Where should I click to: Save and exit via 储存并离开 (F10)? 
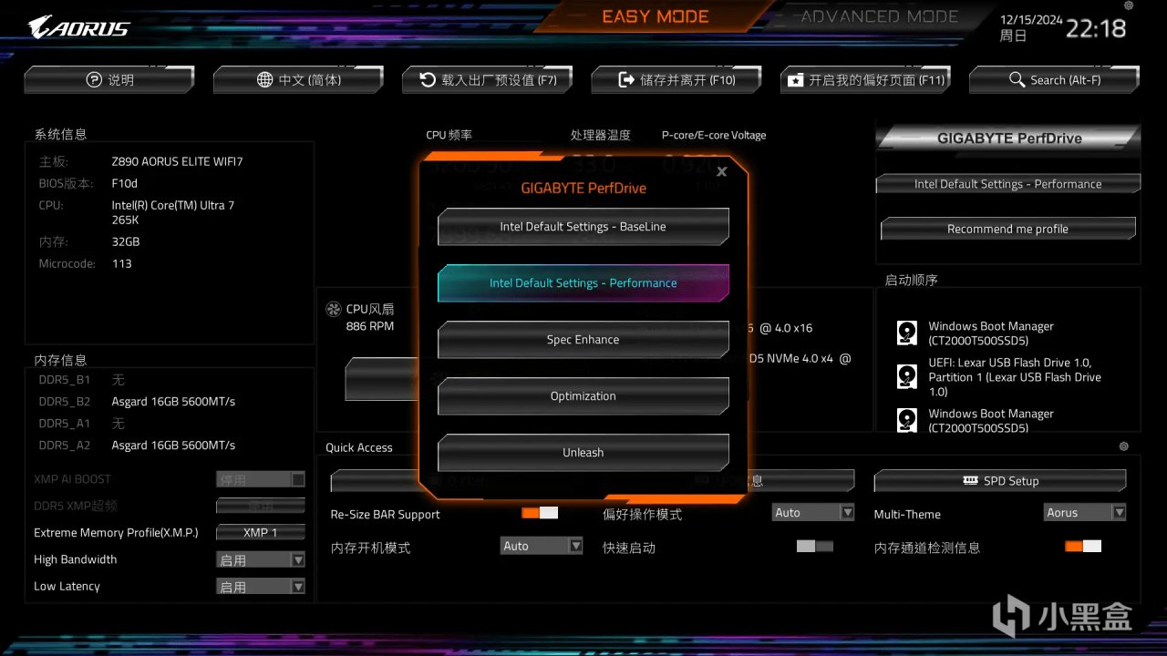click(676, 80)
